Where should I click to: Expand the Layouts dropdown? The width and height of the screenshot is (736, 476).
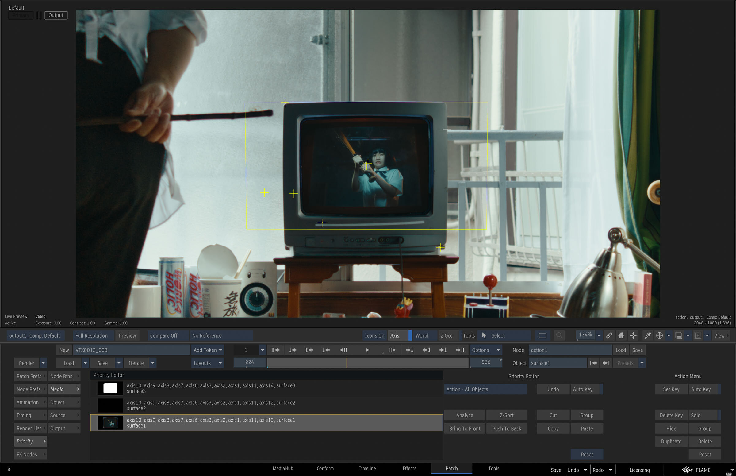[207, 363]
